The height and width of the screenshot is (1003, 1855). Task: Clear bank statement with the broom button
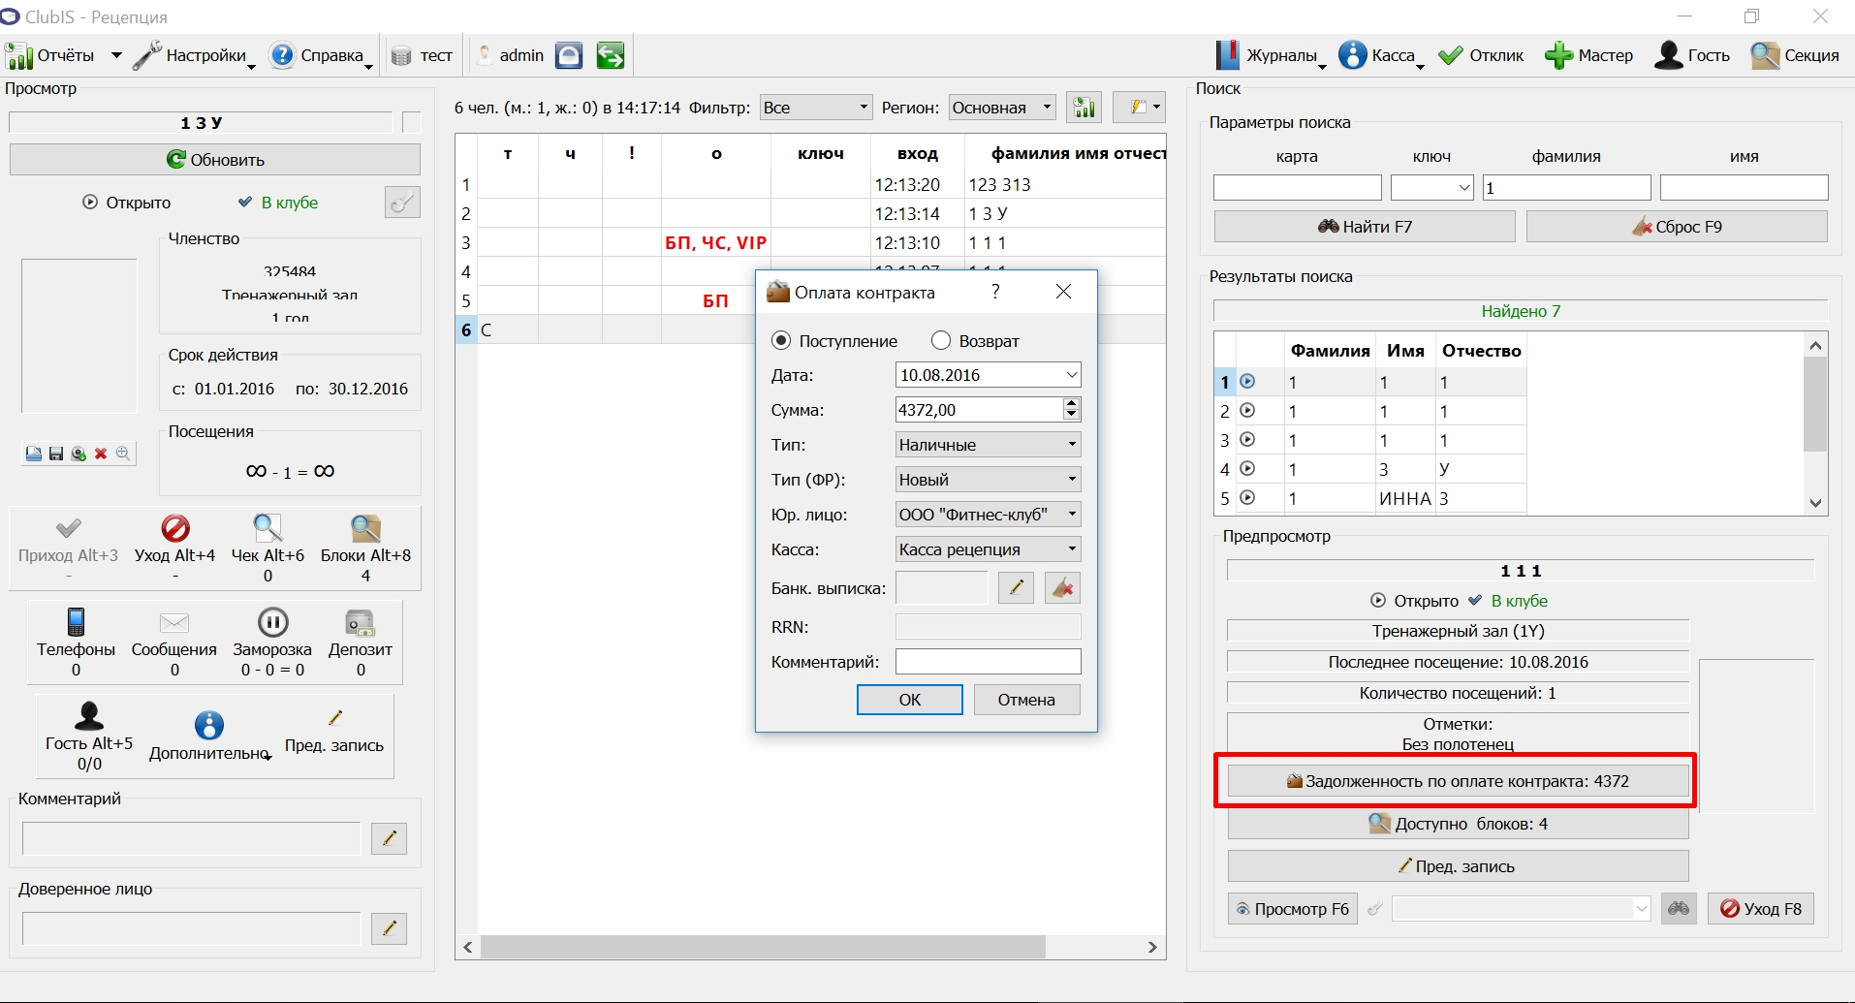1062,587
